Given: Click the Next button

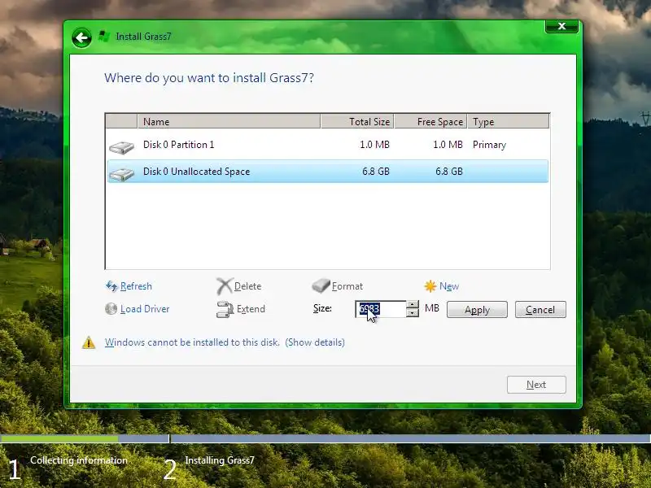Looking at the screenshot, I should (x=536, y=385).
